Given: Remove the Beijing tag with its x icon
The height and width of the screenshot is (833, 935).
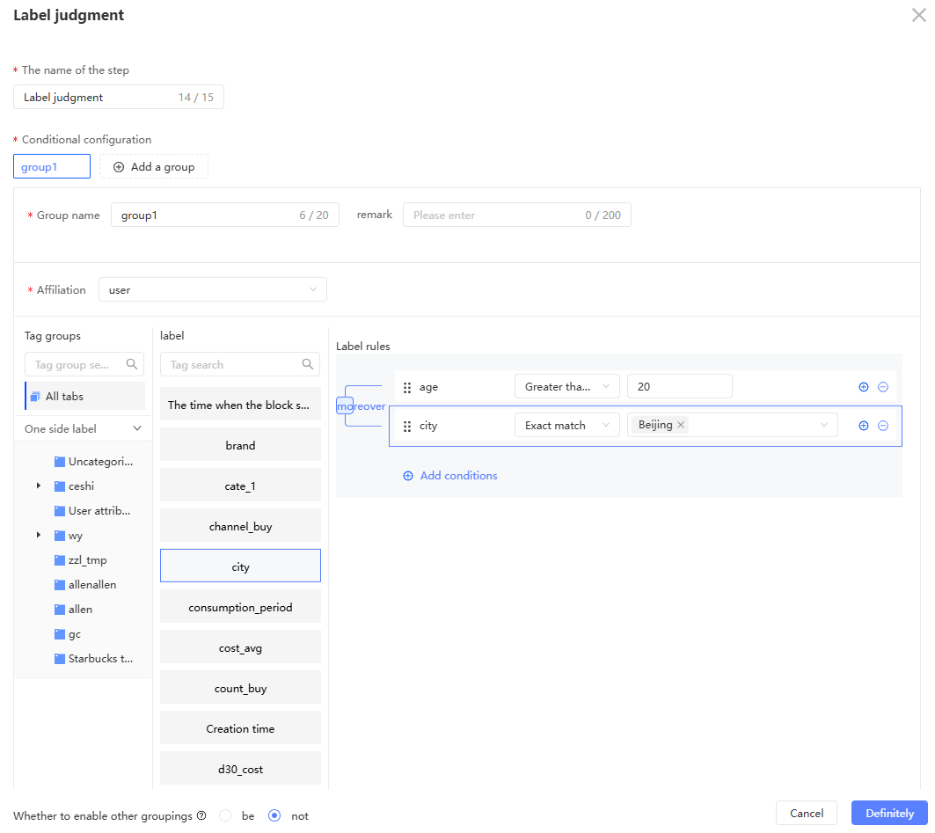Looking at the screenshot, I should [x=681, y=425].
